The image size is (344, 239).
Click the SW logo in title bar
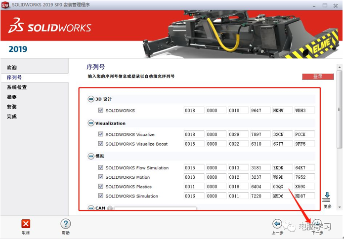click(x=5, y=5)
